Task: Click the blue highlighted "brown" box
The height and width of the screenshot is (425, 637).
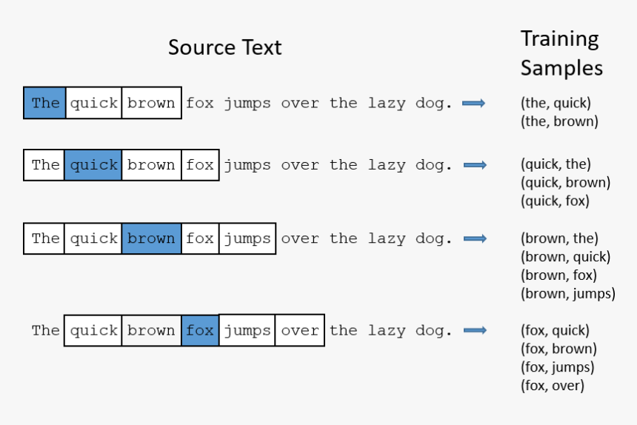Action: tap(151, 238)
